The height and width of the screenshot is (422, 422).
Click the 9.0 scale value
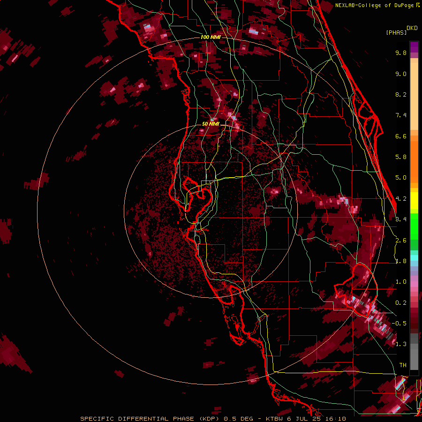pyautogui.click(x=401, y=74)
